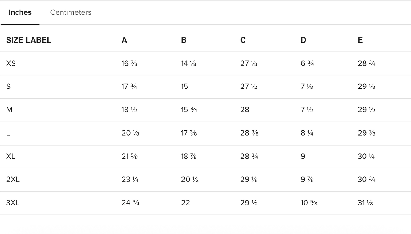The width and height of the screenshot is (411, 234).
Task: Click column header D
Action: [x=303, y=40]
